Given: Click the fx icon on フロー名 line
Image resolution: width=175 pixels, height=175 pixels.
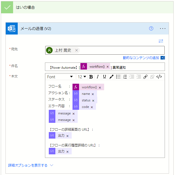Looking at the screenshot, I should [x=76, y=87].
